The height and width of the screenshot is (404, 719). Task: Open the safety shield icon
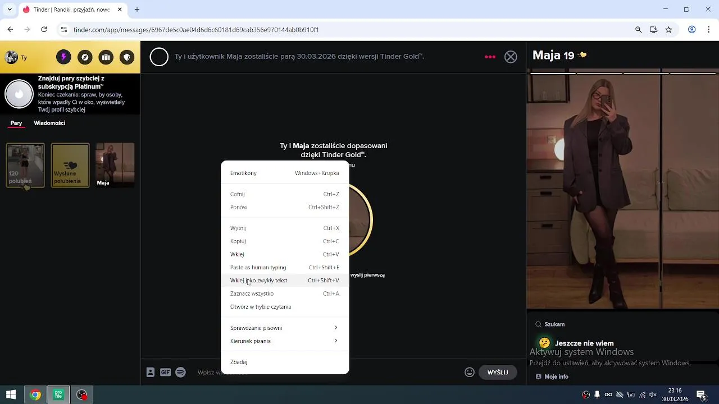(127, 57)
